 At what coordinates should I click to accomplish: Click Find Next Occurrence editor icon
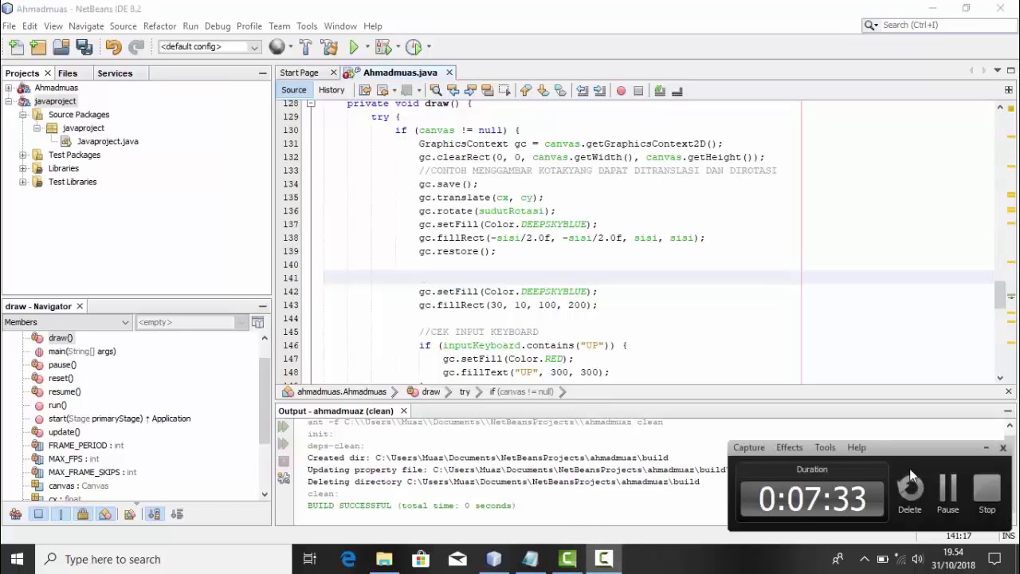(x=470, y=90)
